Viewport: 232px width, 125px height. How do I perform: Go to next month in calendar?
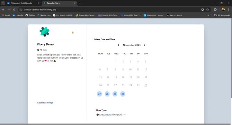(144, 45)
